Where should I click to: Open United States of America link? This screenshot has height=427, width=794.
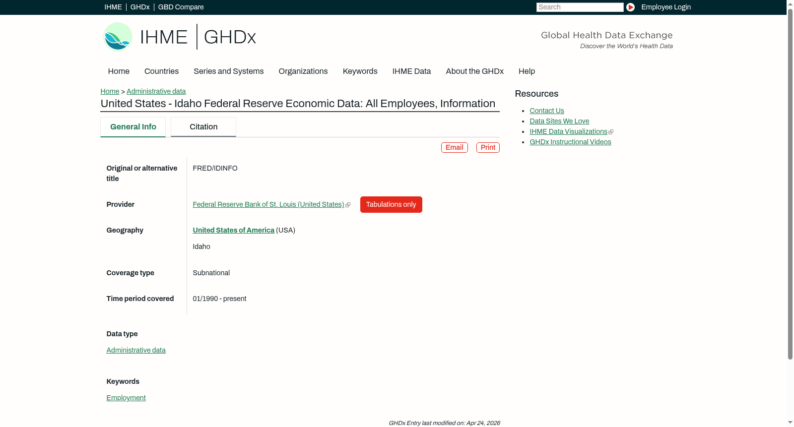234,231
